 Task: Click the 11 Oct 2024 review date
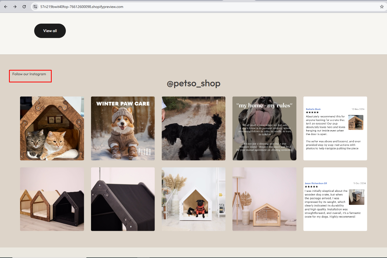click(x=359, y=183)
